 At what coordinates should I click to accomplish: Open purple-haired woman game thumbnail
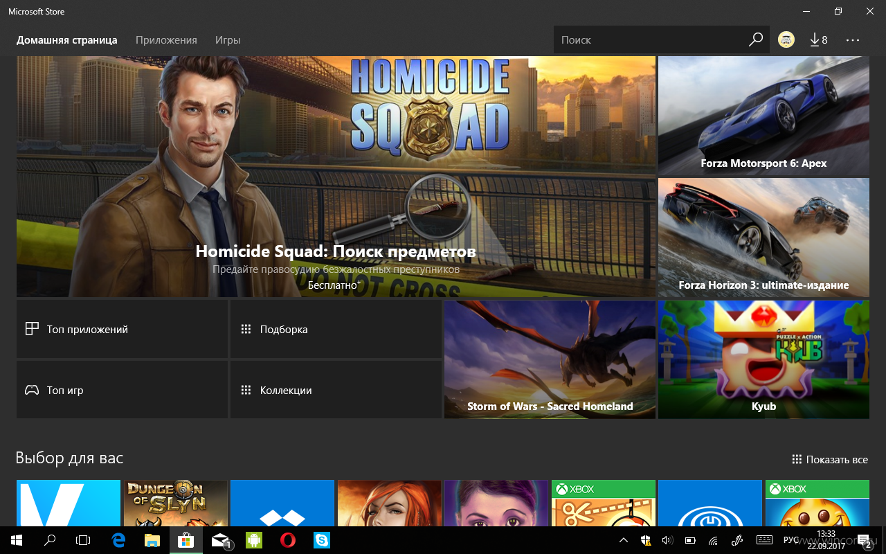pyautogui.click(x=496, y=503)
